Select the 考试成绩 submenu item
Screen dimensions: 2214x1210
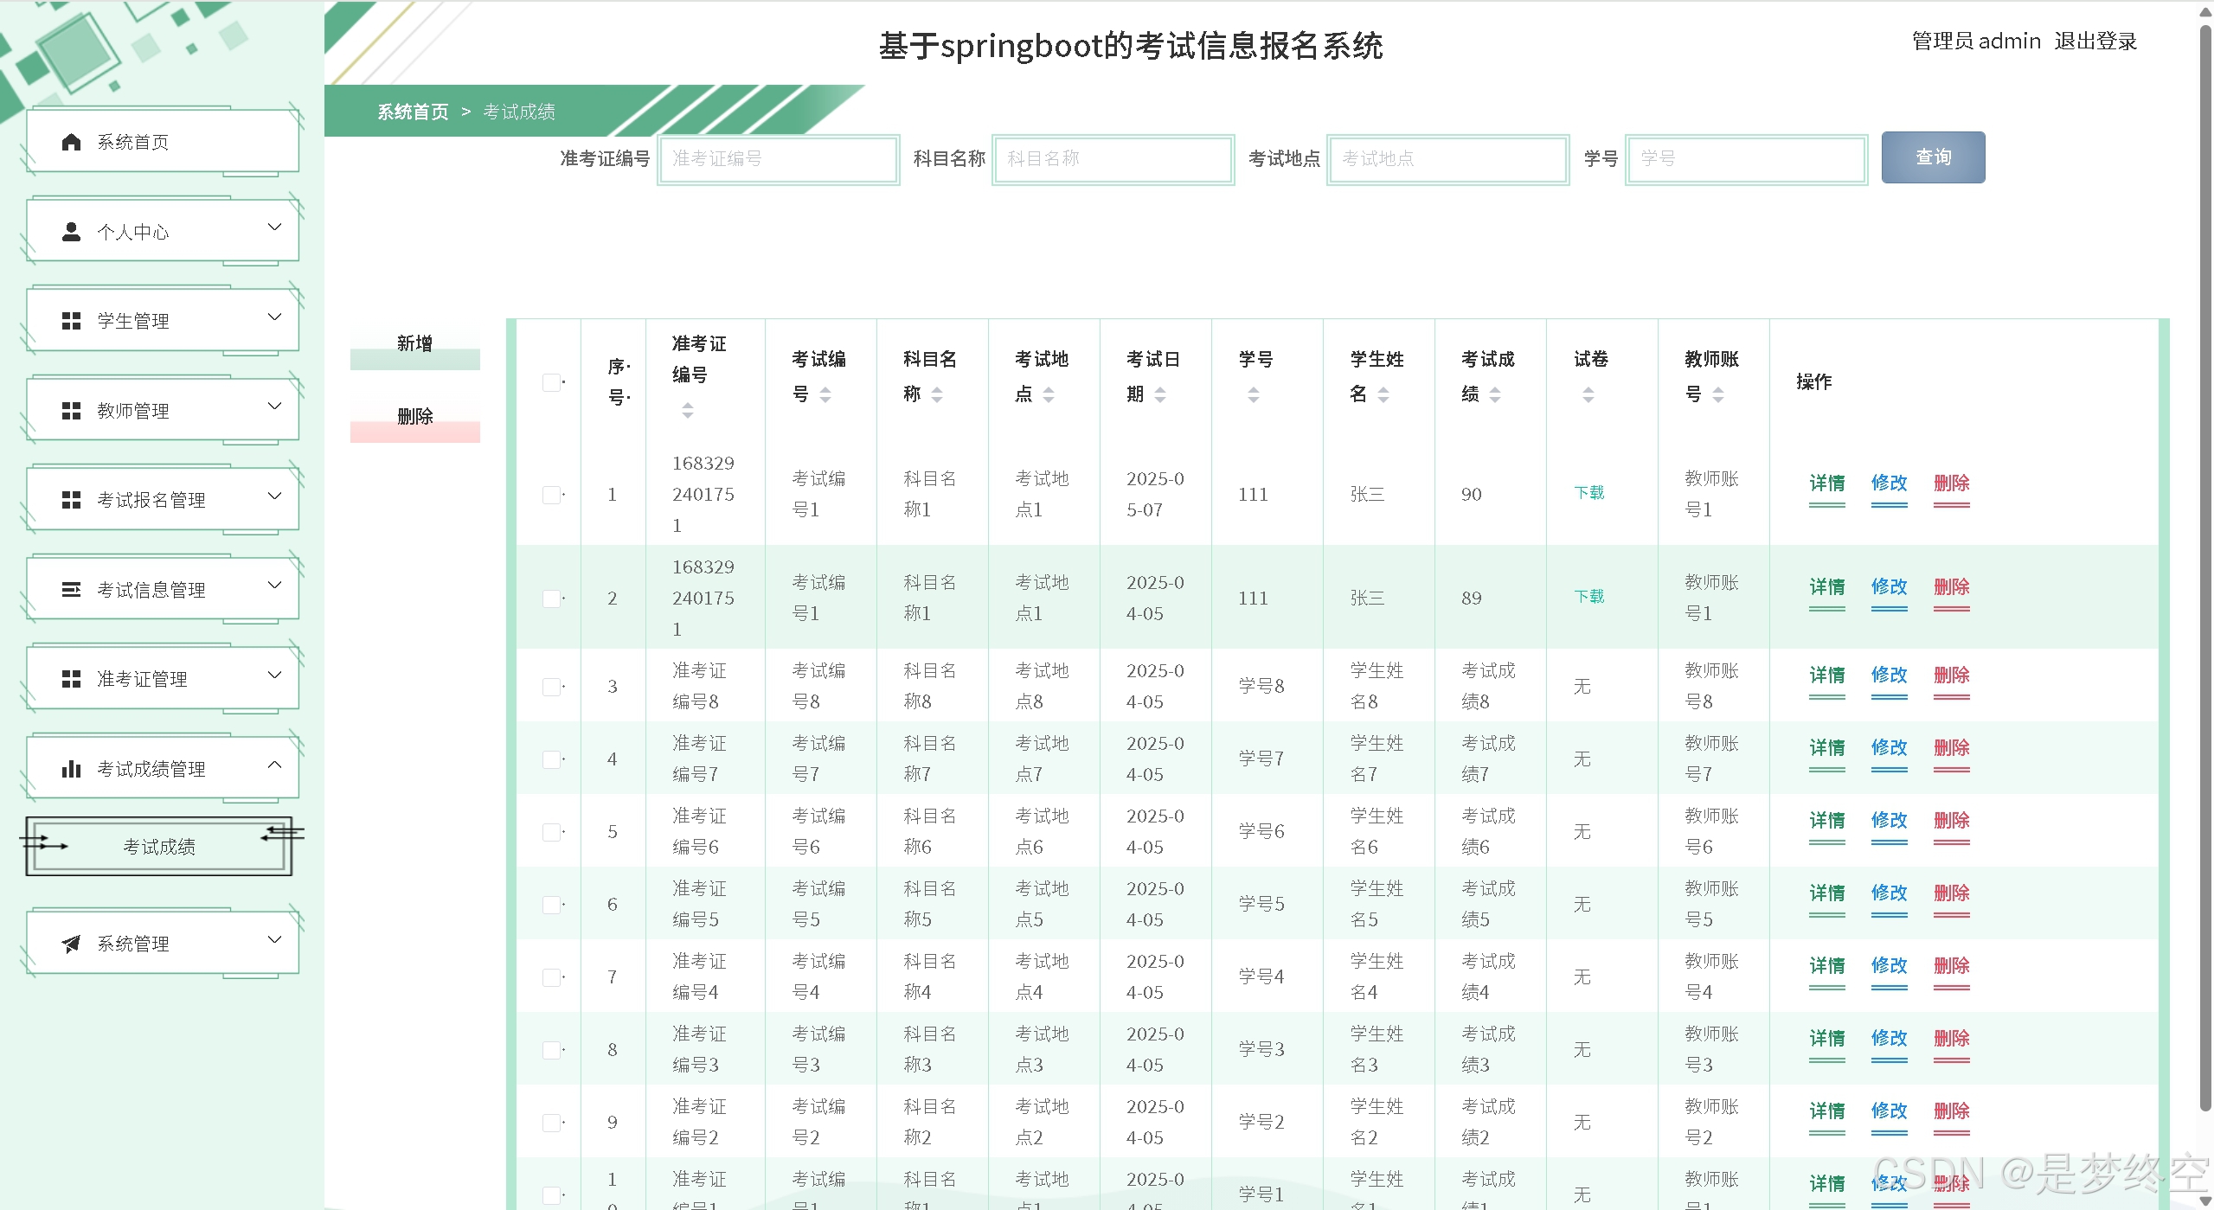tap(159, 847)
